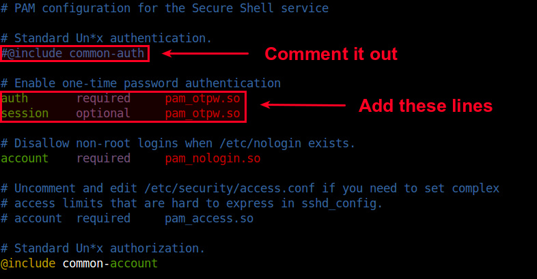
Task: Click the "# Disallow non-root logins" comment line
Action: [178, 143]
